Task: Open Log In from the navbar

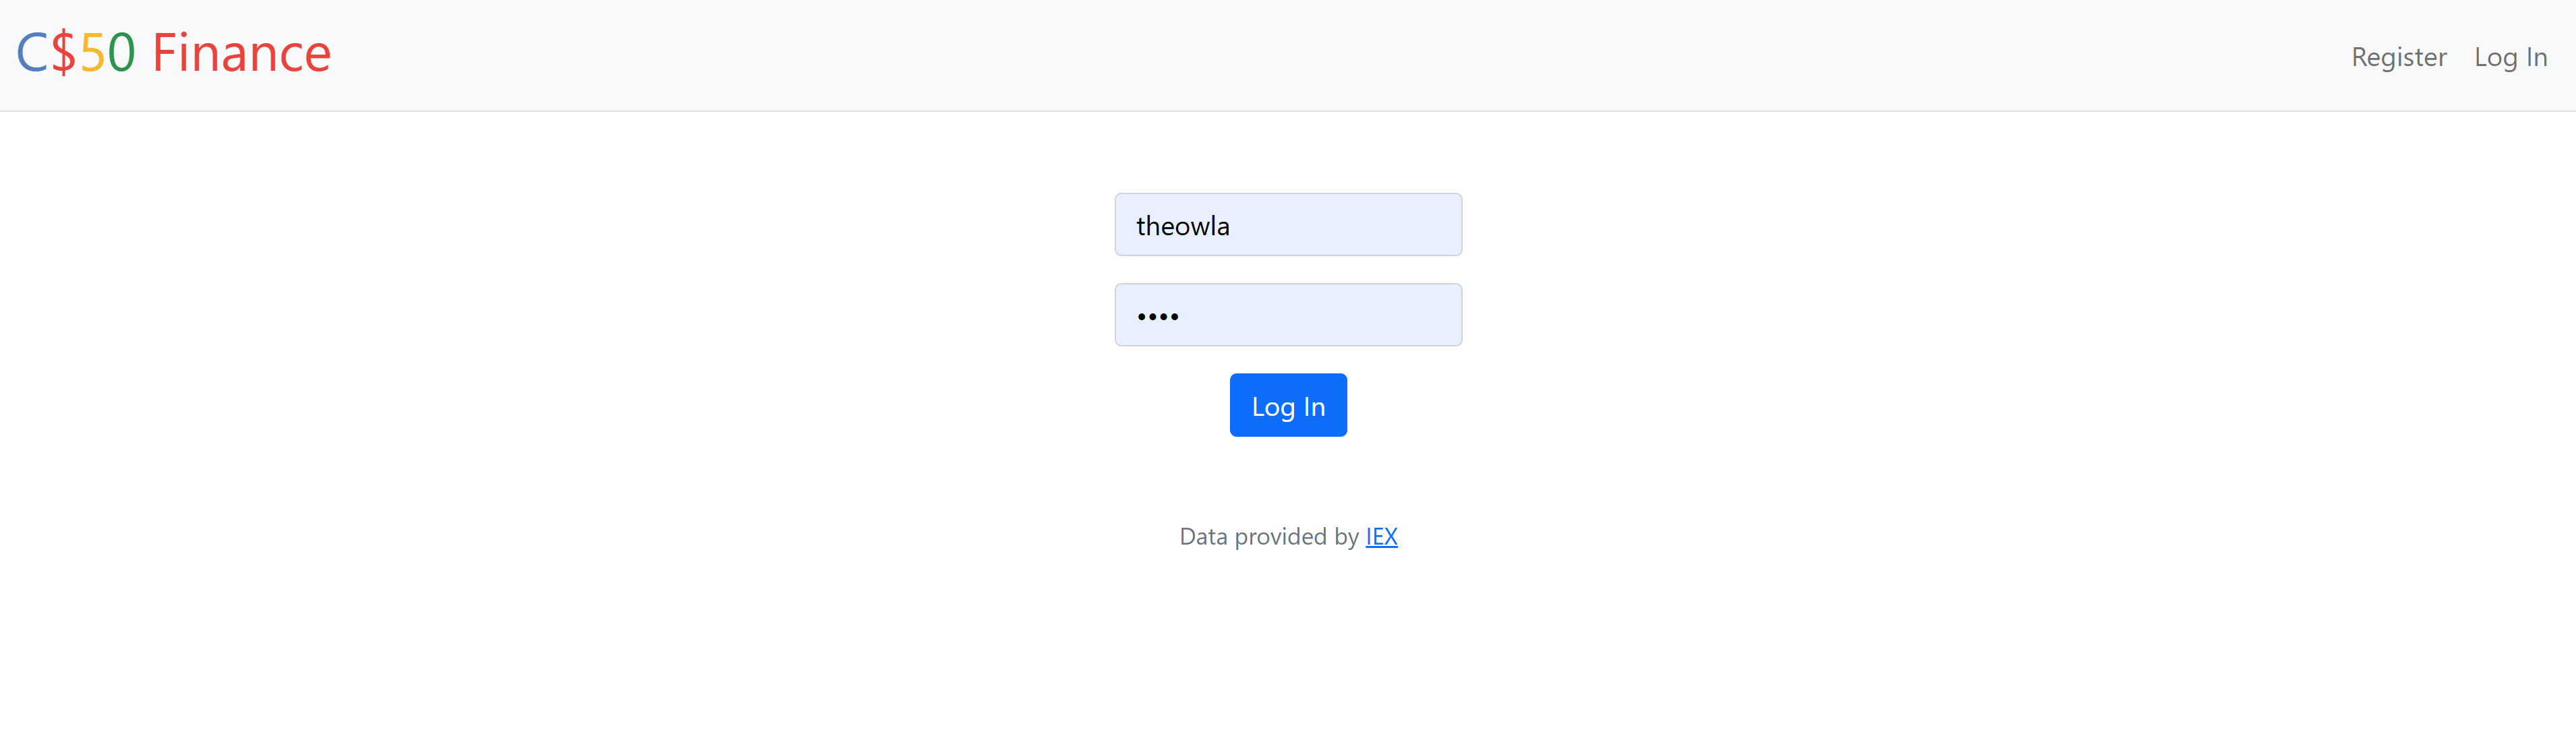Action: tap(2510, 57)
